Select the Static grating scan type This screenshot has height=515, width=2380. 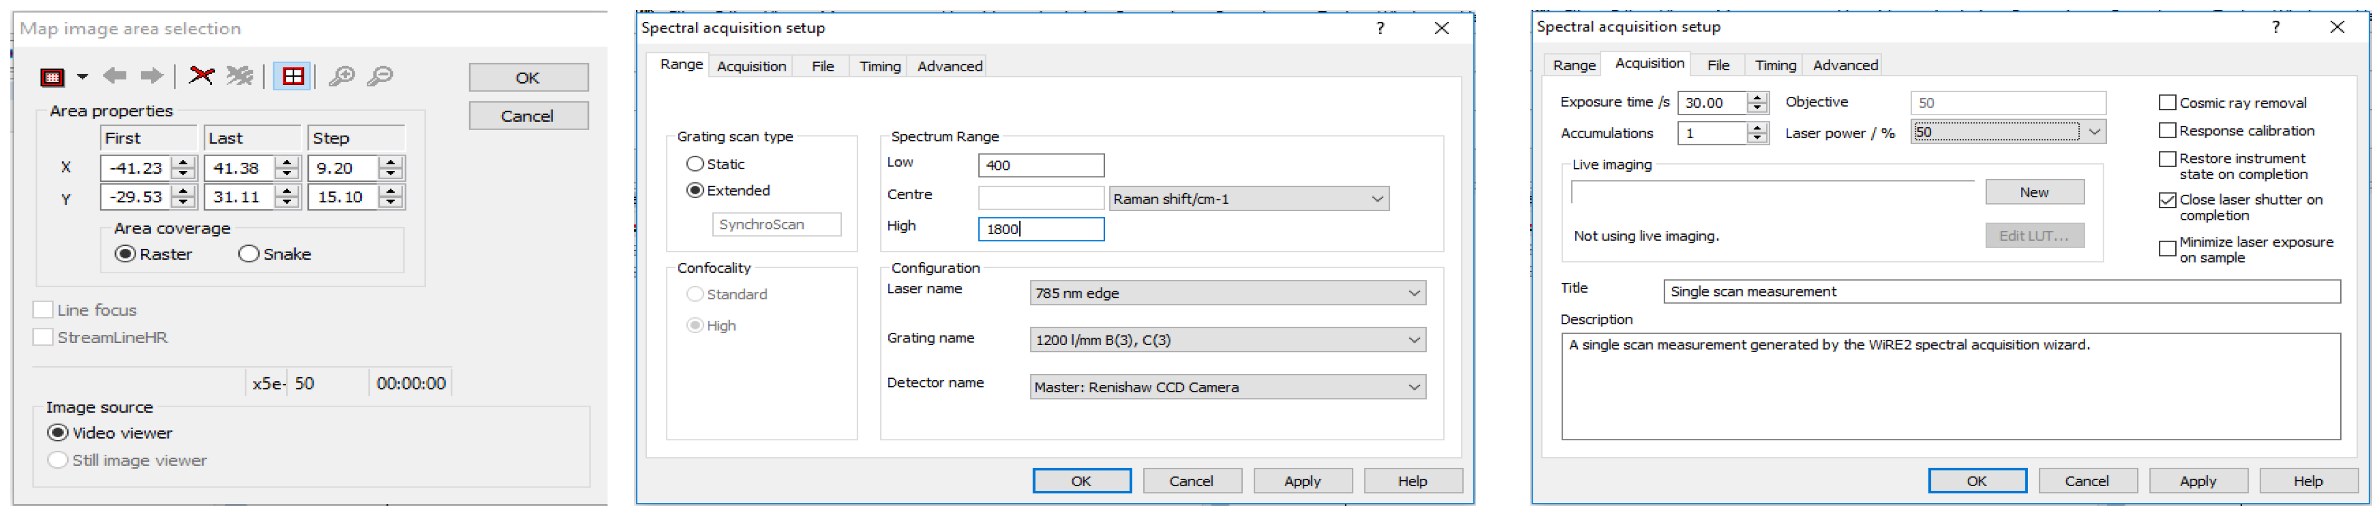695,164
